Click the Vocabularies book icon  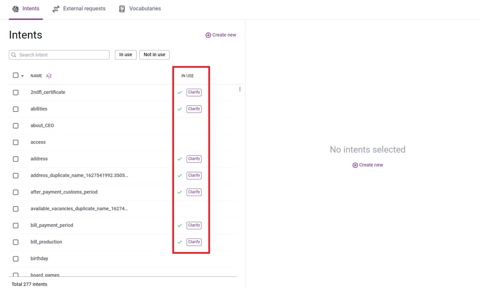[x=122, y=9]
